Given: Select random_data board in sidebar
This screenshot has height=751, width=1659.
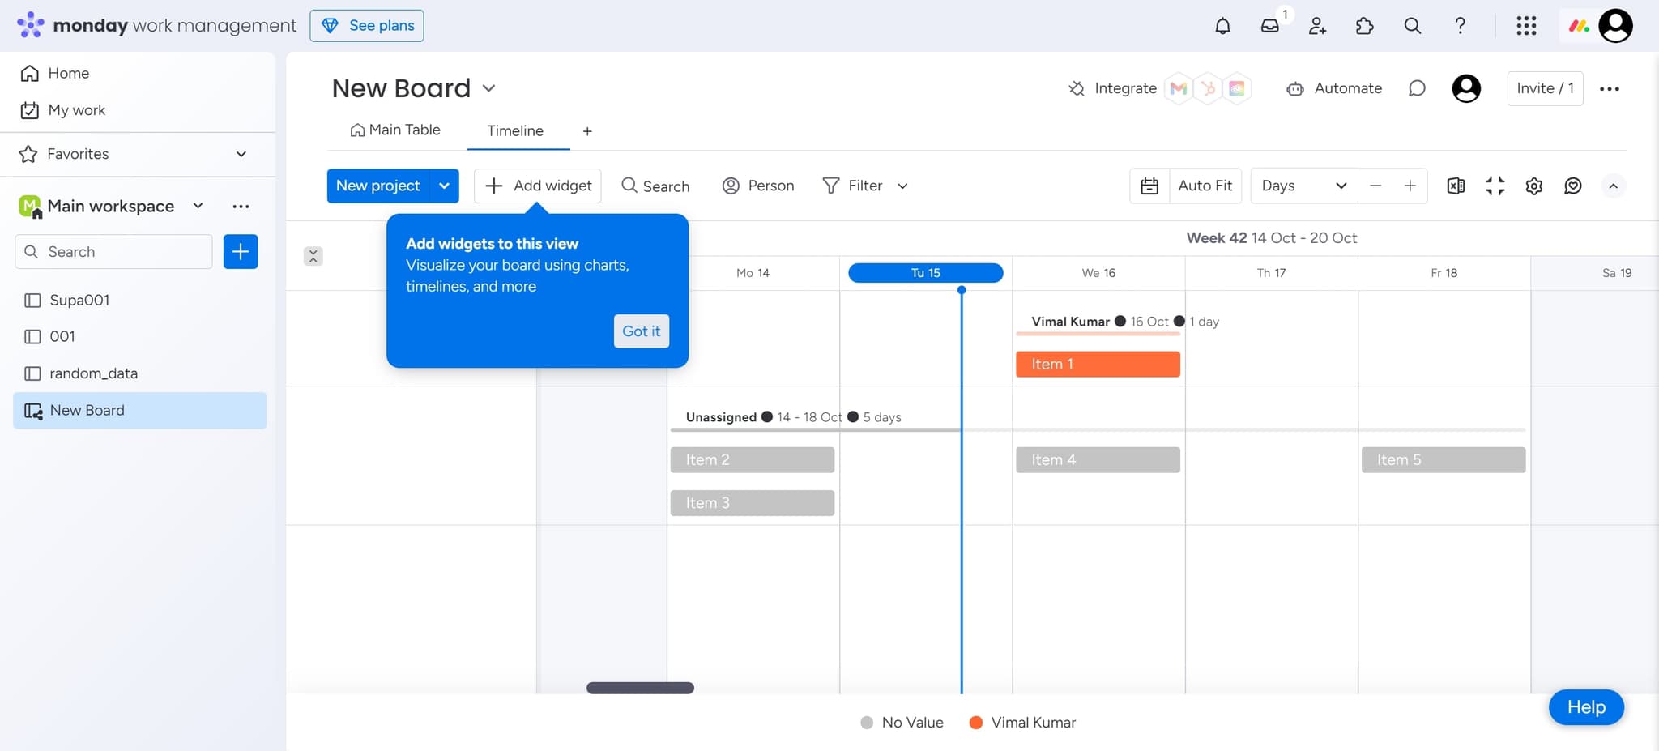Looking at the screenshot, I should [93, 373].
